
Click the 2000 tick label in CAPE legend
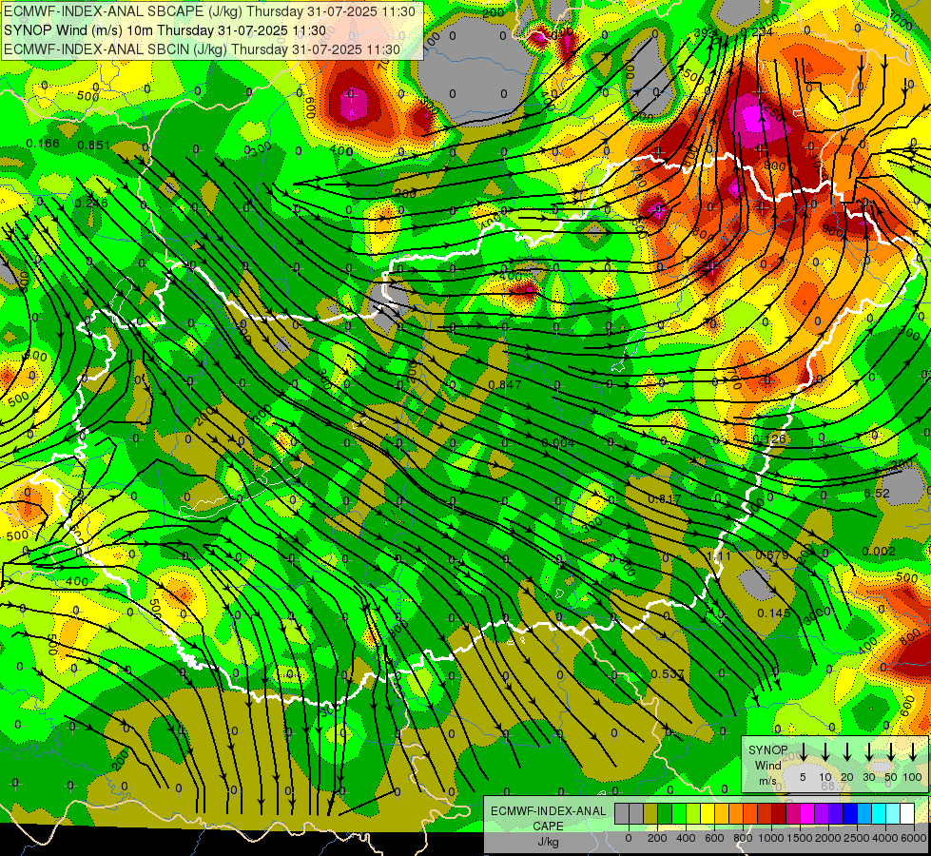828,838
